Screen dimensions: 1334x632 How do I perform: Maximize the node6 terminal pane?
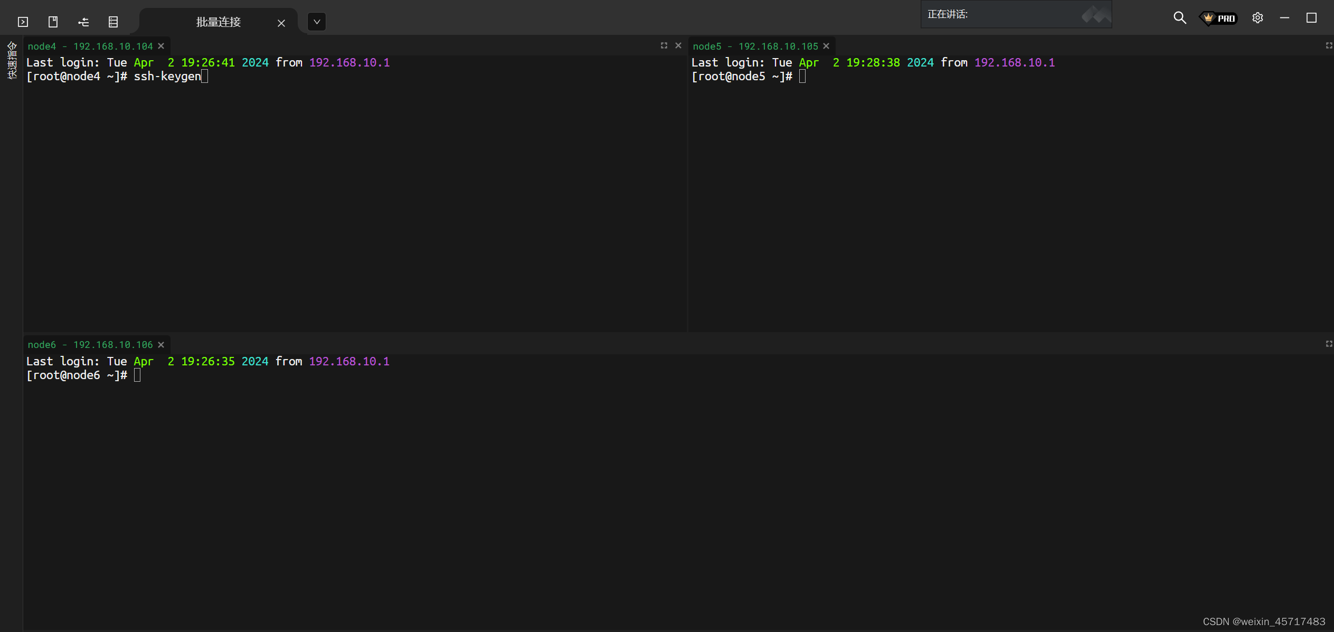[1329, 344]
